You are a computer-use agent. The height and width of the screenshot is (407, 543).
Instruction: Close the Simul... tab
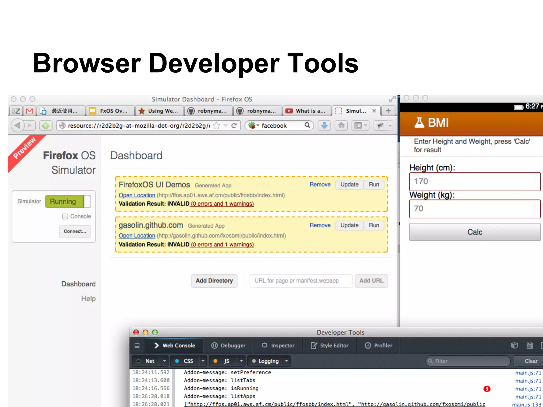click(374, 111)
